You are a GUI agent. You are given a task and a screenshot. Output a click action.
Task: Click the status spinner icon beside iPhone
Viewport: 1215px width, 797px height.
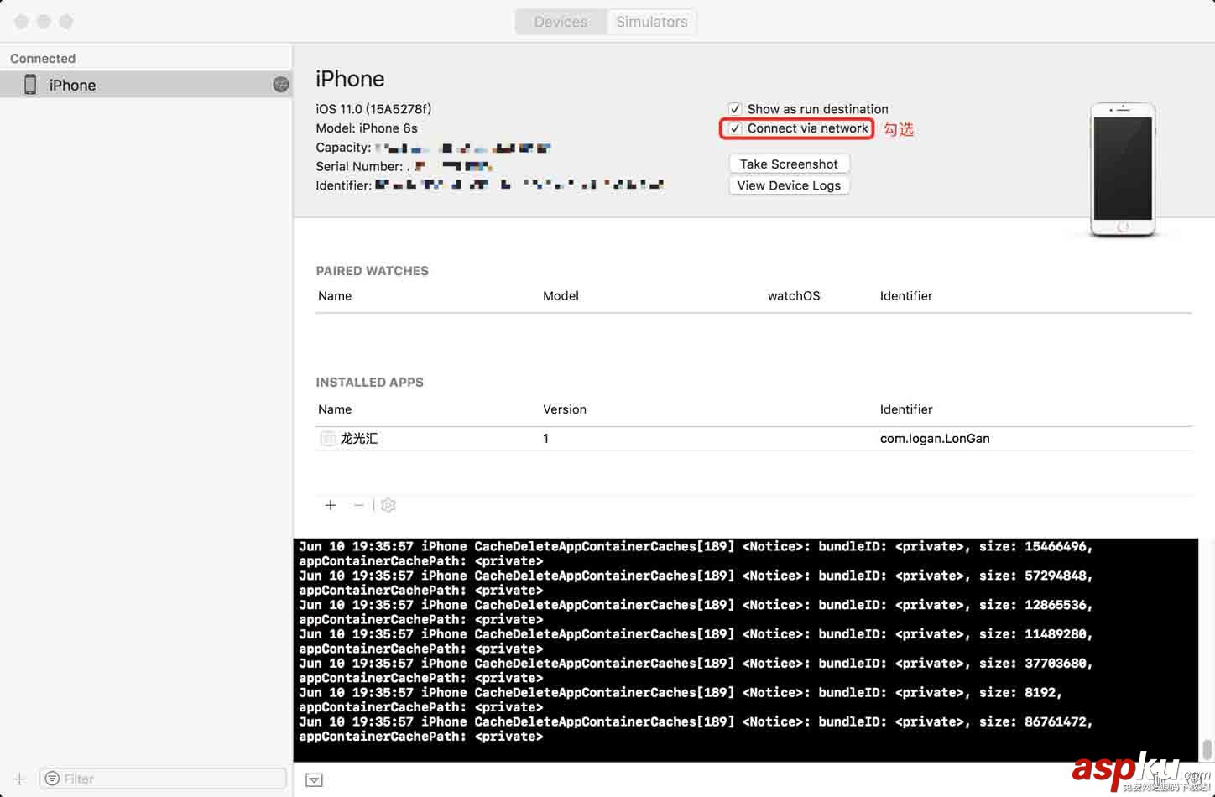pyautogui.click(x=280, y=85)
